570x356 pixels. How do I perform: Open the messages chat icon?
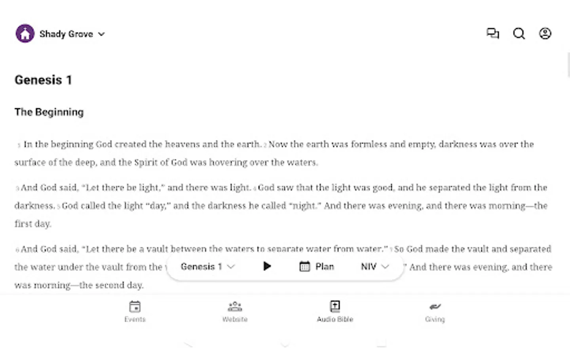(493, 34)
